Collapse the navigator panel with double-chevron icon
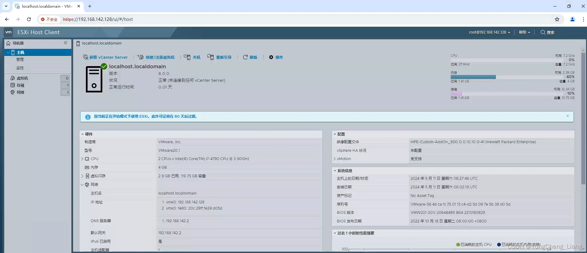587x253 pixels. 65,43
